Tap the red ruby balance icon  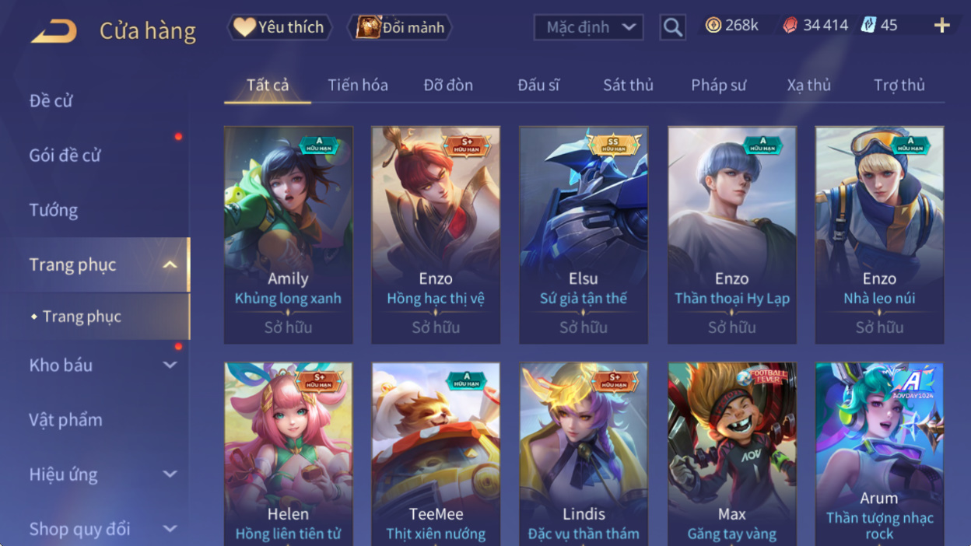click(x=790, y=26)
